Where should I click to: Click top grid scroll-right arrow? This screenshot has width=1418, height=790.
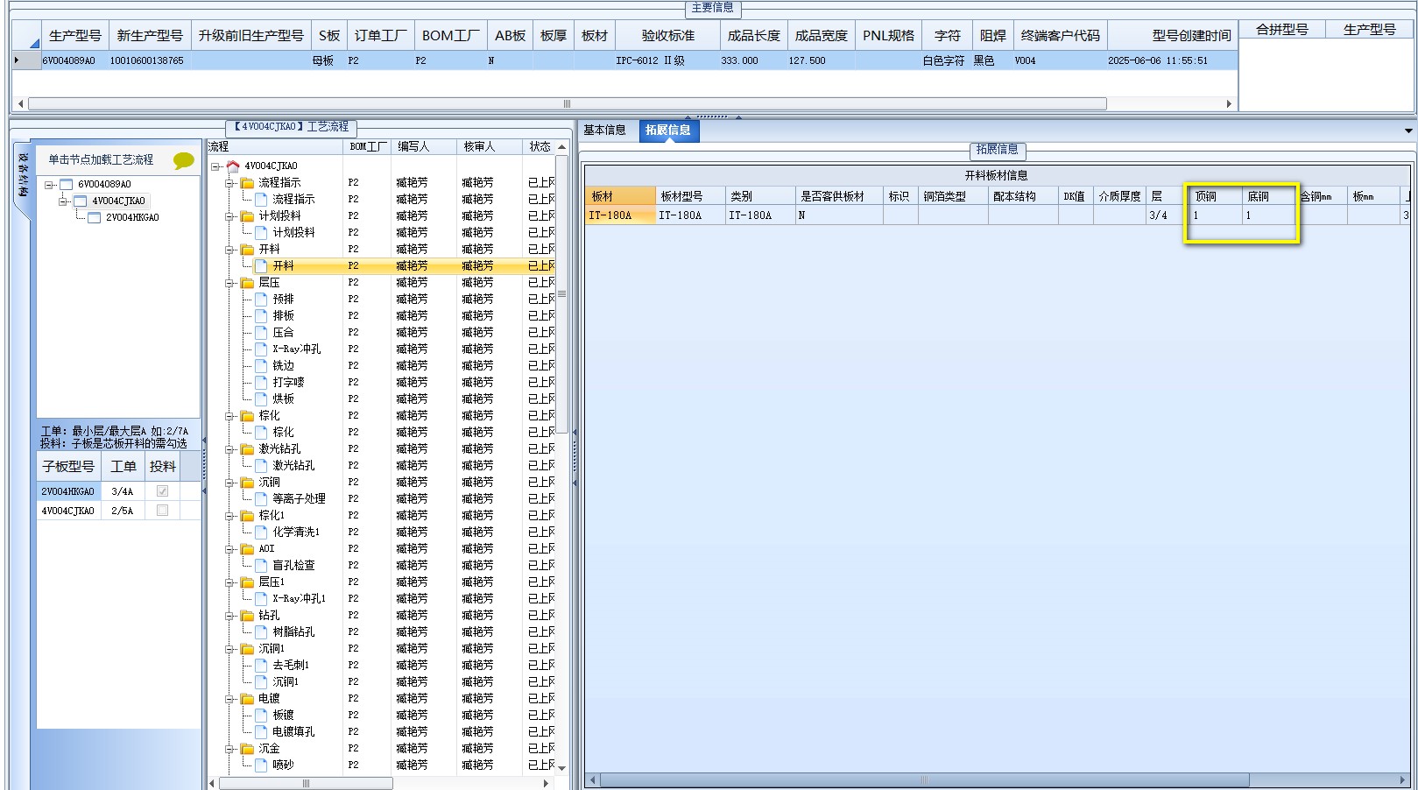[x=1229, y=103]
